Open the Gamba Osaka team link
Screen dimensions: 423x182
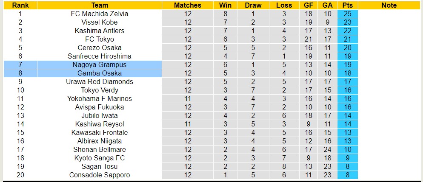pos(100,73)
